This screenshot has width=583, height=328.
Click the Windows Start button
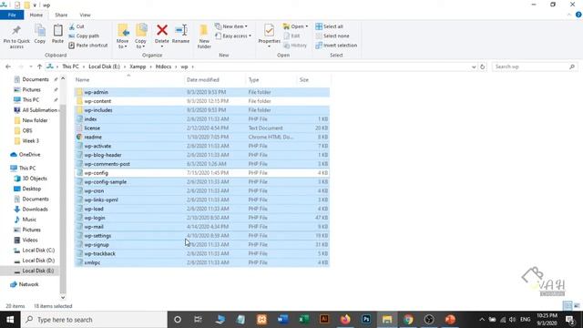[10, 320]
